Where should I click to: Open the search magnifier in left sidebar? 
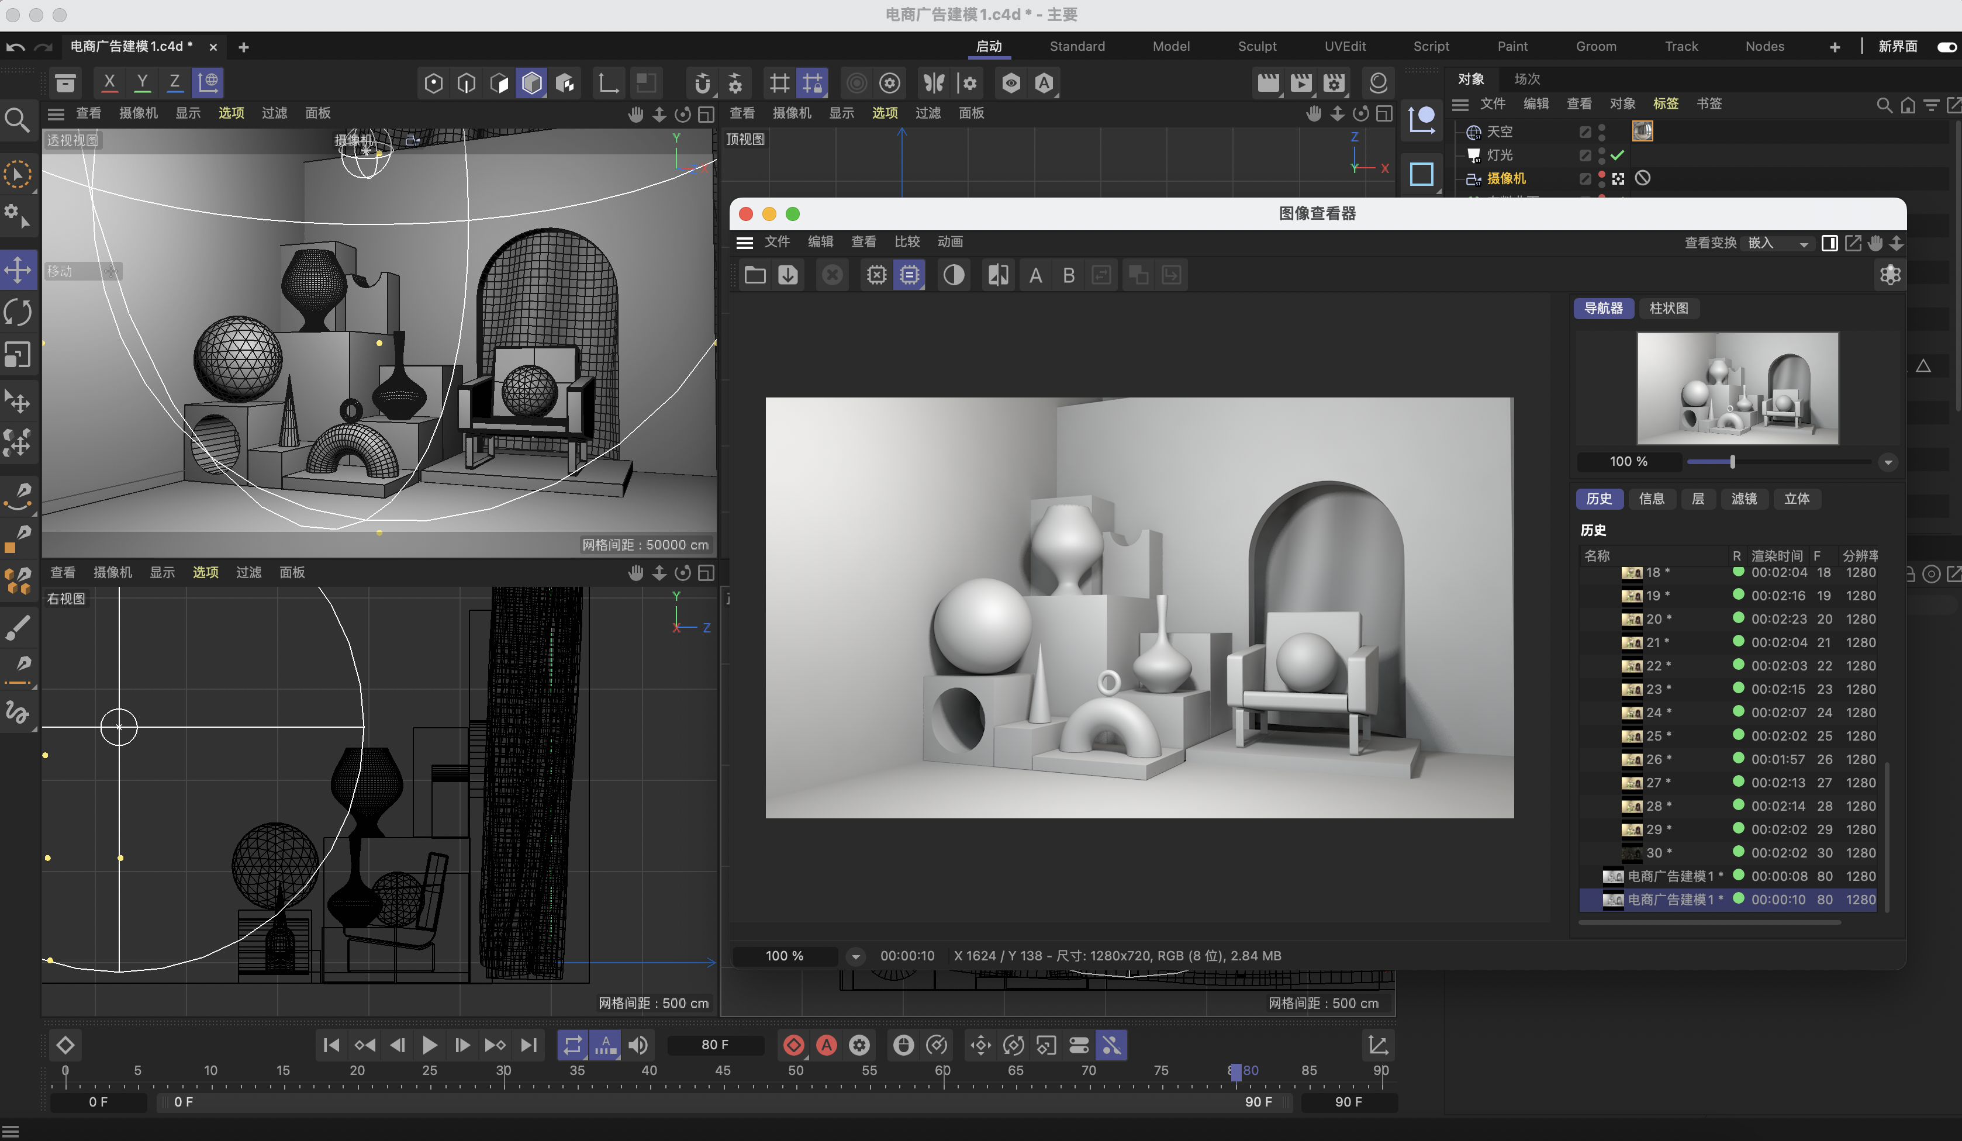17,119
